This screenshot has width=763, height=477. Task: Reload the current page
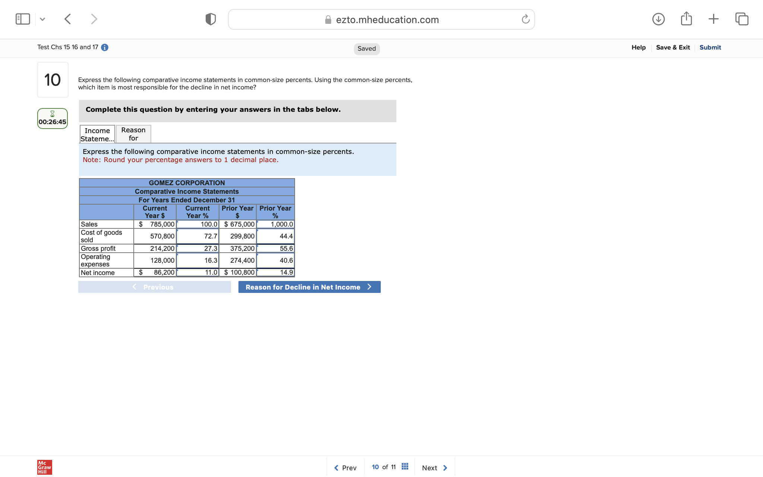coord(525,19)
